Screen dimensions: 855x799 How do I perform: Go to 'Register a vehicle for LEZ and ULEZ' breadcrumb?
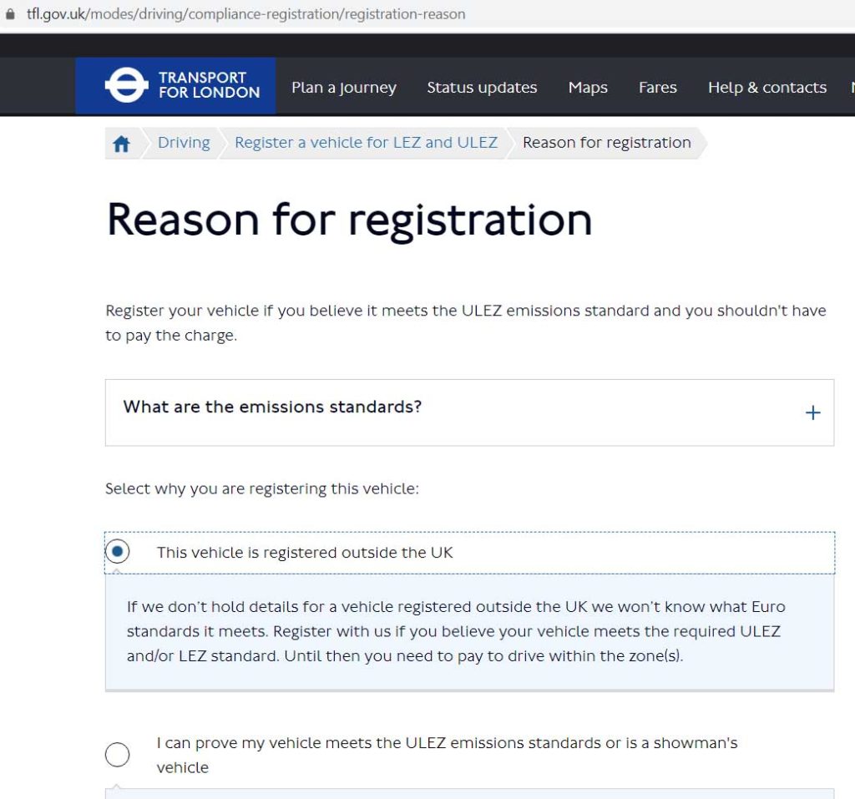pos(366,142)
